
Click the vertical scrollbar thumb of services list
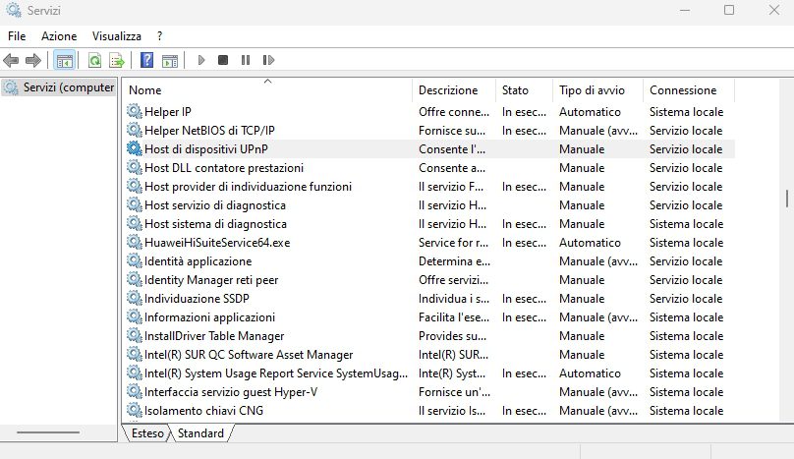(787, 199)
